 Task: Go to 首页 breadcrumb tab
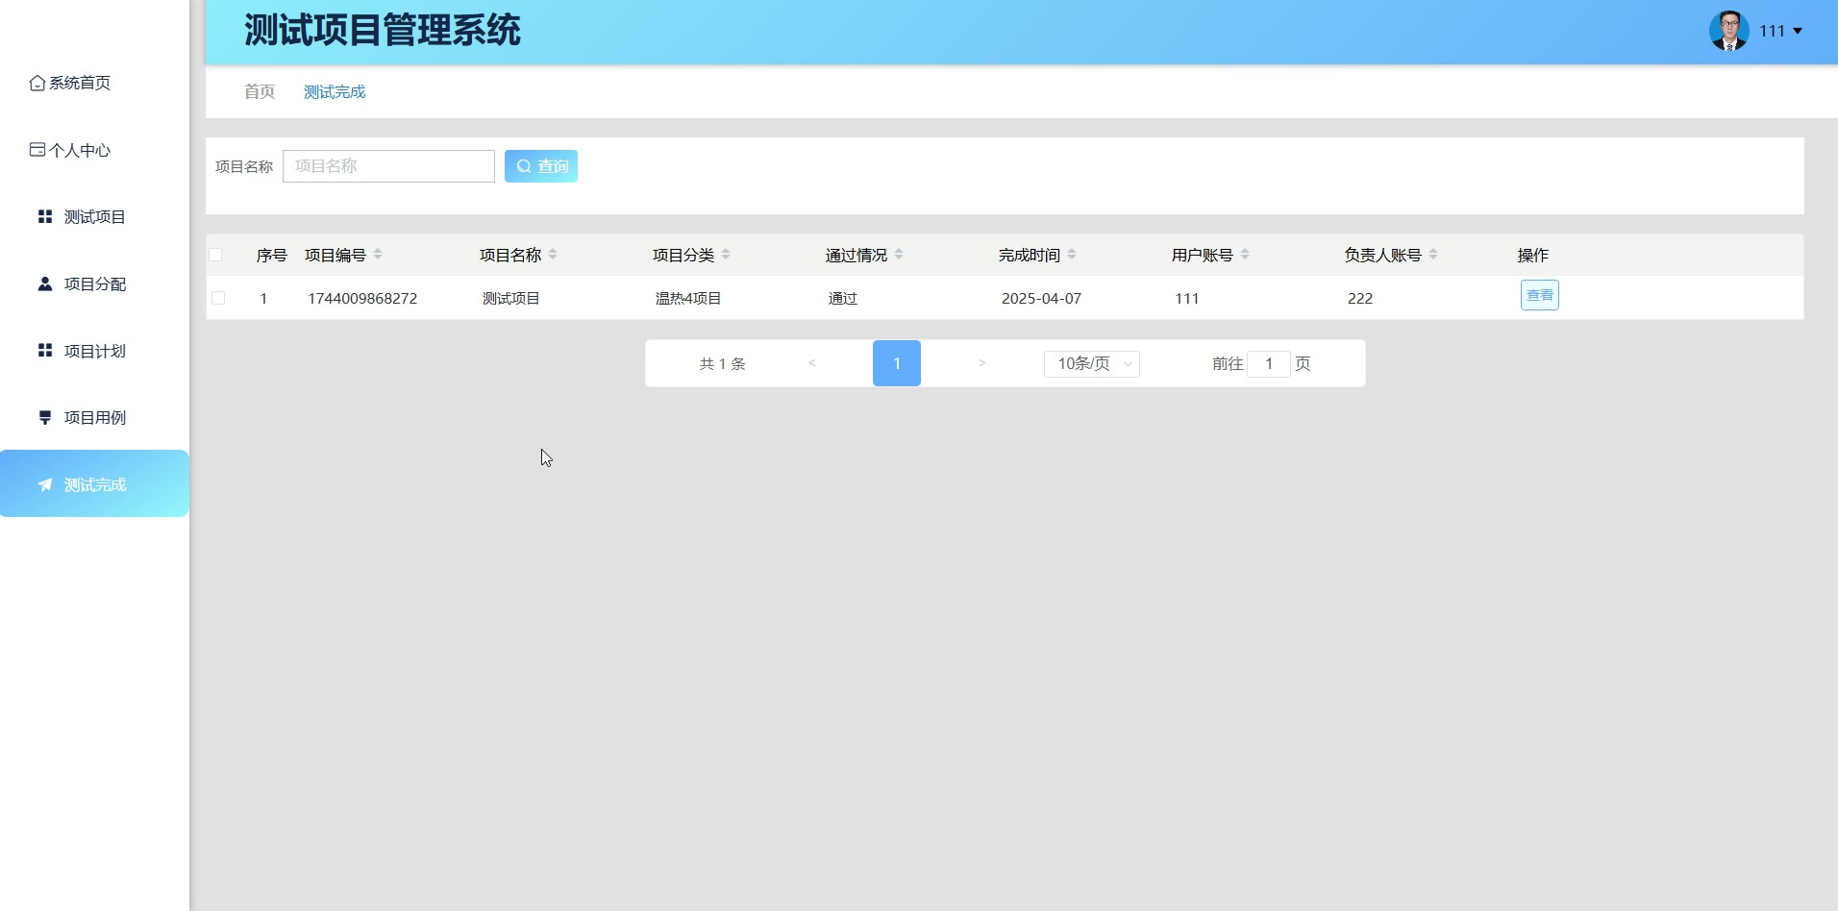click(259, 92)
